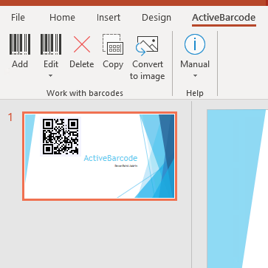
Task: Click the Convert to image icon
Action: 147,46
